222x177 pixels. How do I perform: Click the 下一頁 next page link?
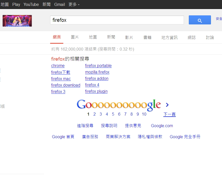click(x=170, y=114)
